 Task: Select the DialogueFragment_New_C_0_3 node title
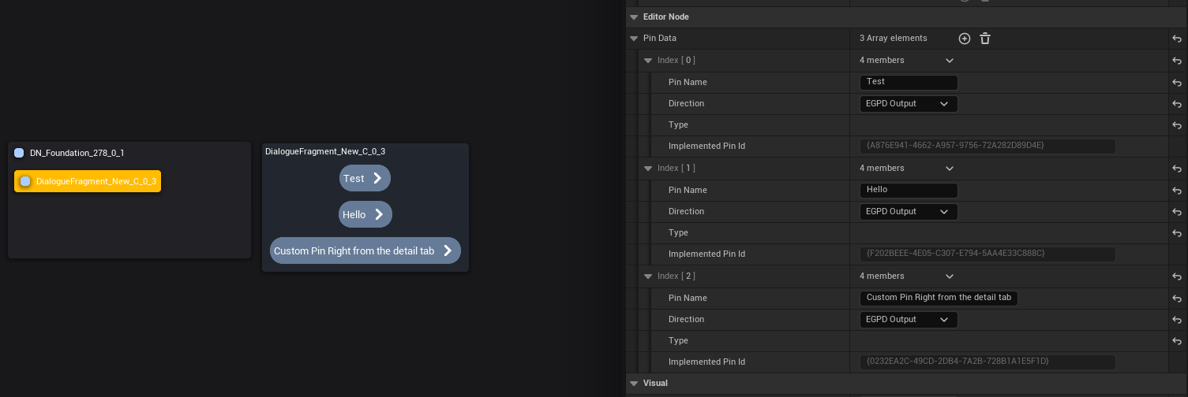pyautogui.click(x=325, y=151)
